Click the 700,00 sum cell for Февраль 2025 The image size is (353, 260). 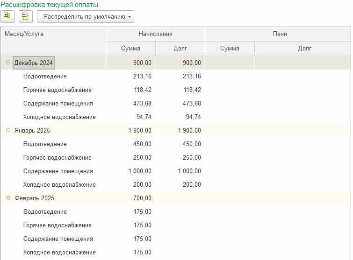(x=142, y=198)
